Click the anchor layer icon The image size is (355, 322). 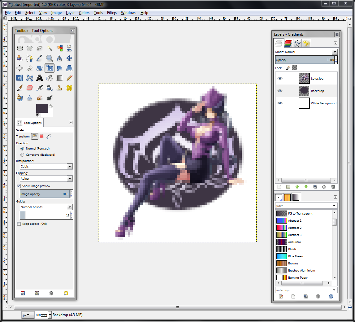tap(324, 187)
